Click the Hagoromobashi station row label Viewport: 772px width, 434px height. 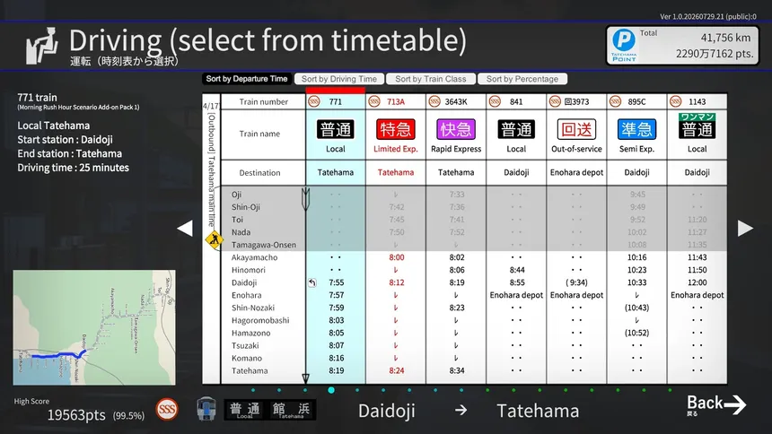point(260,320)
